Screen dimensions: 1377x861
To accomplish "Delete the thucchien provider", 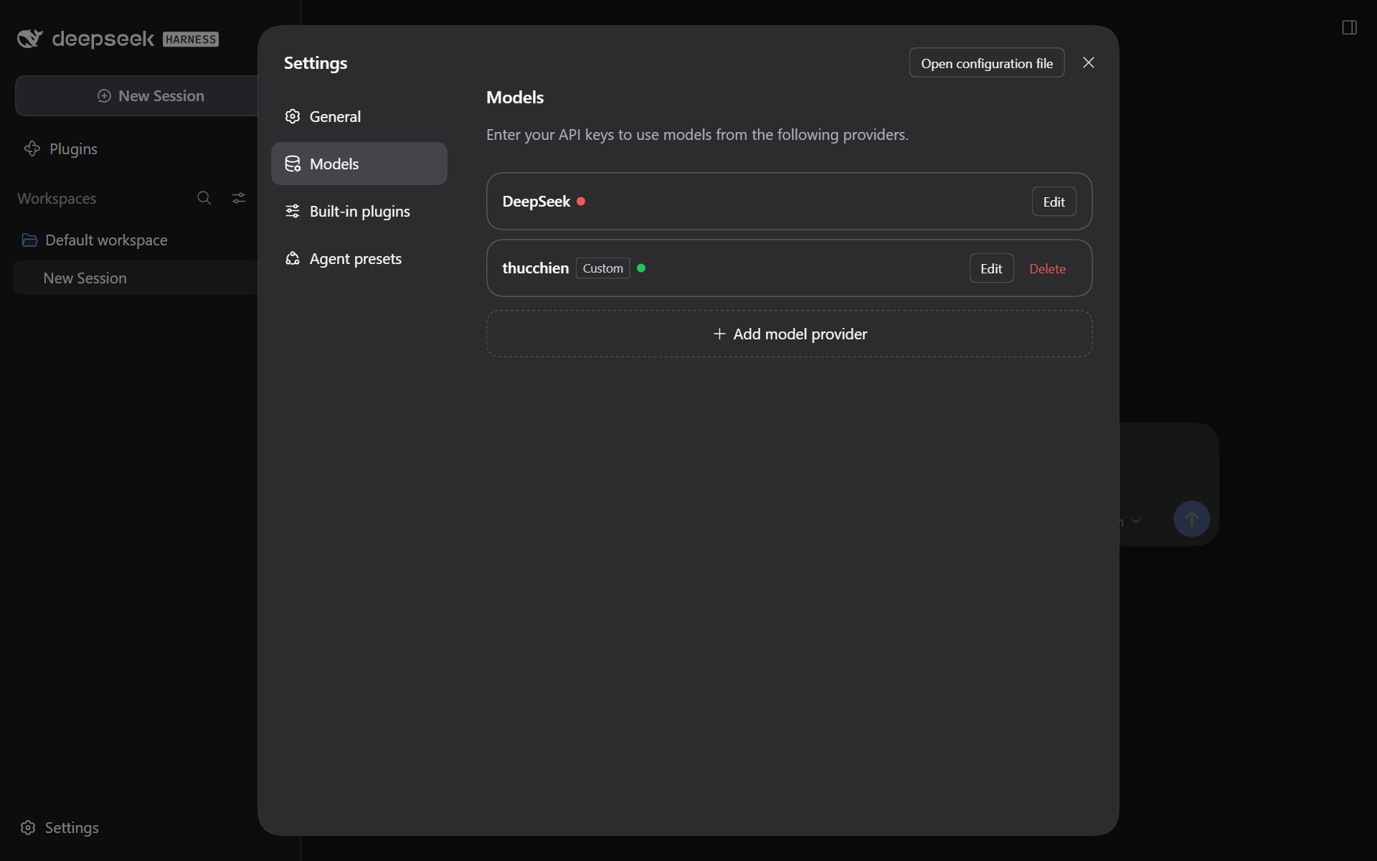I will pos(1047,268).
